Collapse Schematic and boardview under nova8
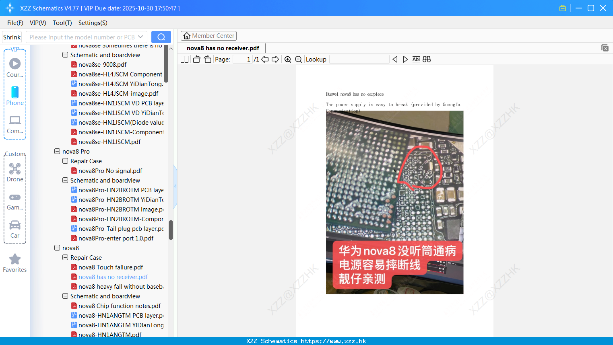Viewport: 613px width, 345px height. 65,296
